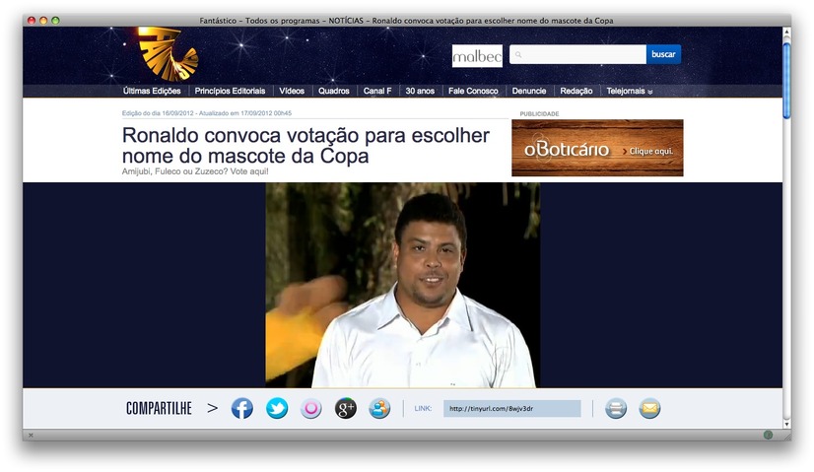Click the green status icon in bottom bar

[768, 436]
